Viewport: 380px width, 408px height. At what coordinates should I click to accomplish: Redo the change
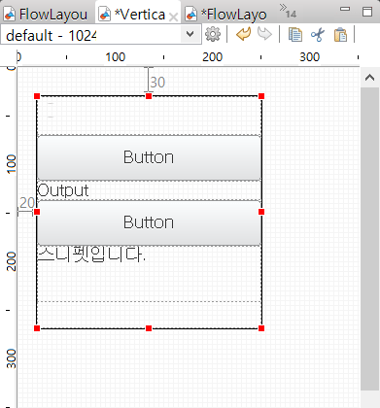(264, 34)
